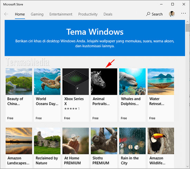Open the Animal Portraits zebra thumbnail
Screen dimensions: 190x169
104,81
